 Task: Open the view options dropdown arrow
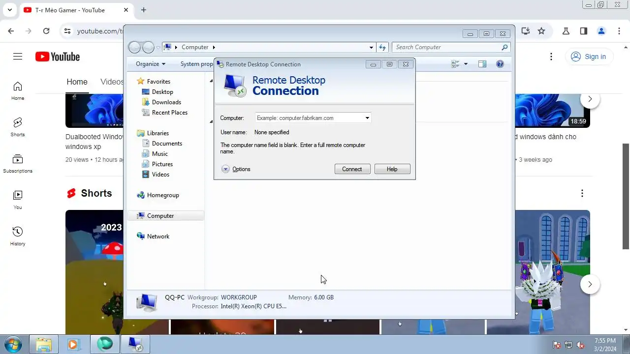click(466, 64)
